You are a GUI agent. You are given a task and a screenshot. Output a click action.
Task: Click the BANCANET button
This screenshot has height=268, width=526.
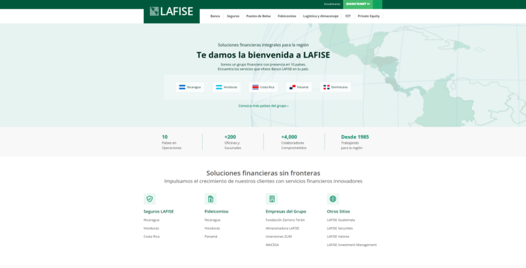pyautogui.click(x=358, y=4)
